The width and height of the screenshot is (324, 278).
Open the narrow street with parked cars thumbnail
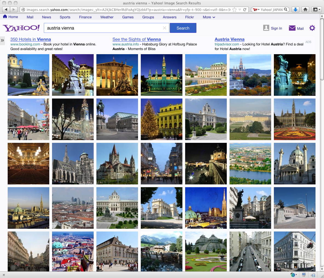[250, 251]
